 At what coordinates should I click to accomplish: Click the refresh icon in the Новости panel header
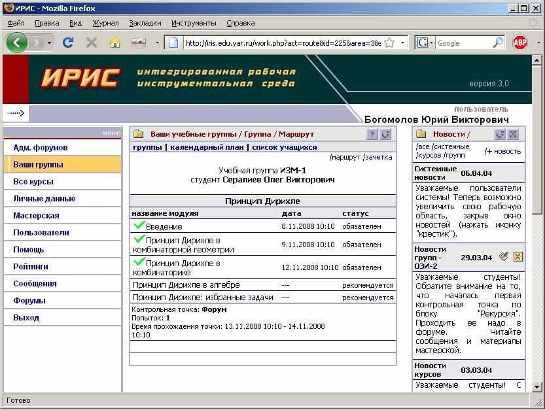[500, 134]
